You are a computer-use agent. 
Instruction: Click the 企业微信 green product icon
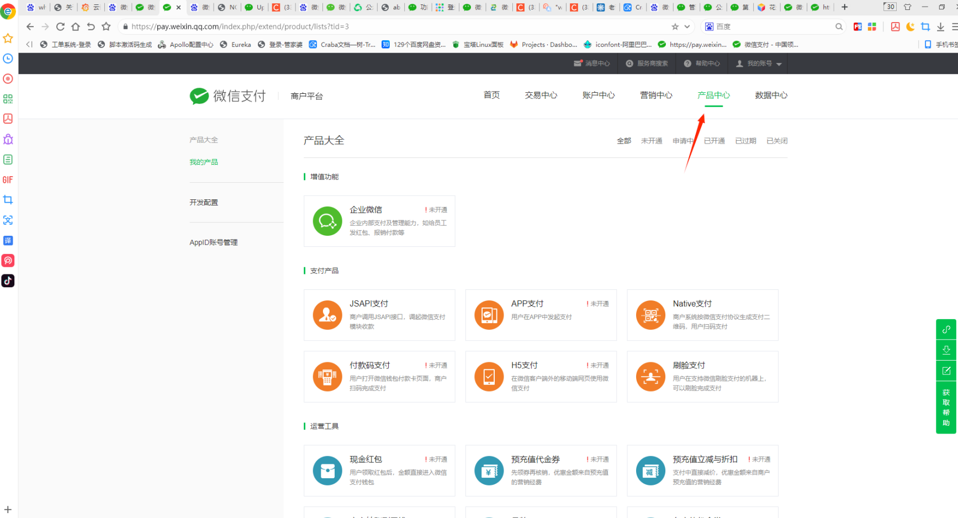click(327, 221)
